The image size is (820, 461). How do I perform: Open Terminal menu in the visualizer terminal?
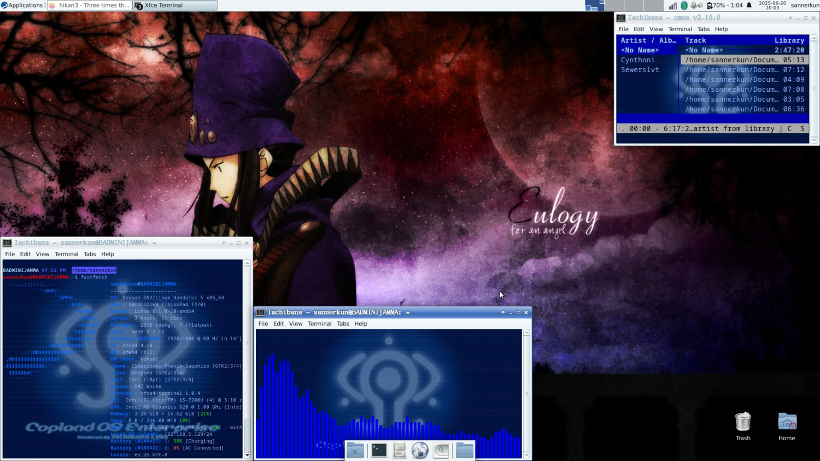coord(319,324)
